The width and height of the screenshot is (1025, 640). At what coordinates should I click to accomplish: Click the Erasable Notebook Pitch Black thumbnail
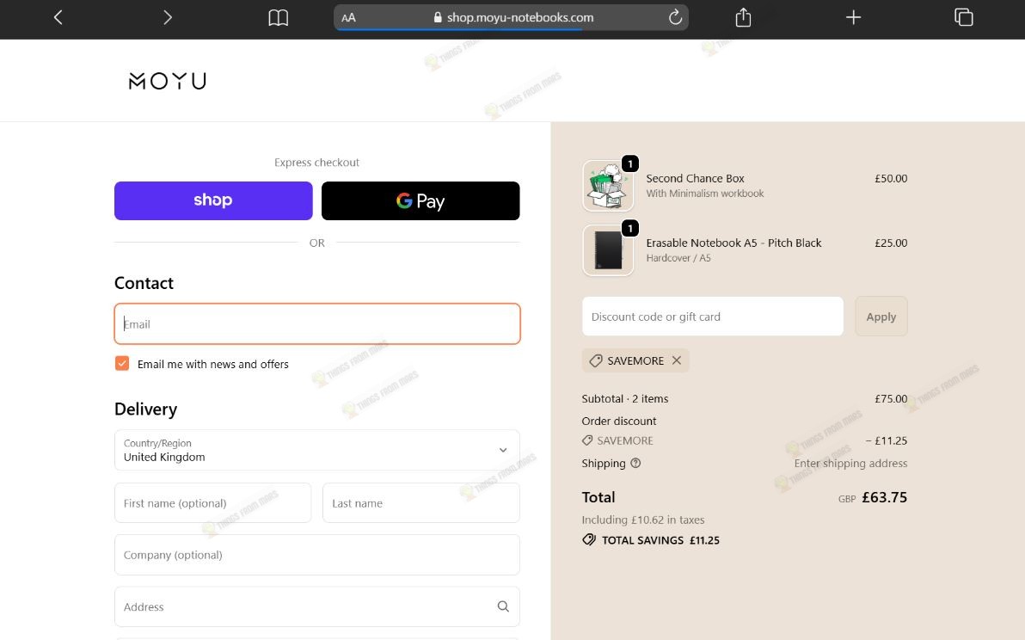coord(608,250)
